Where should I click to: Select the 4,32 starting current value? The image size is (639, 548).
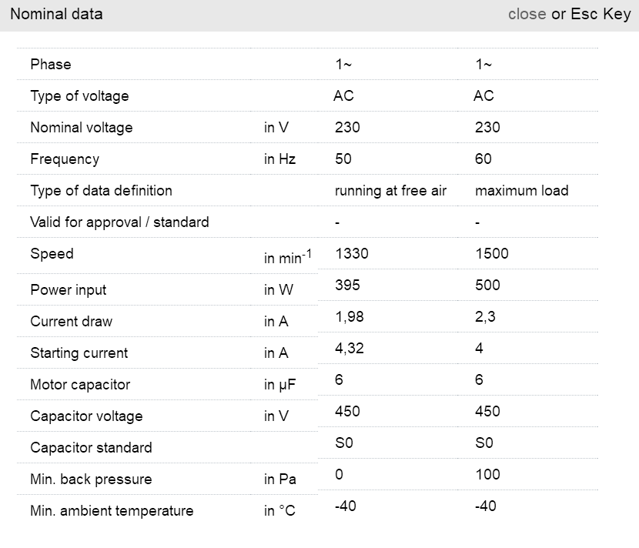coord(349,349)
